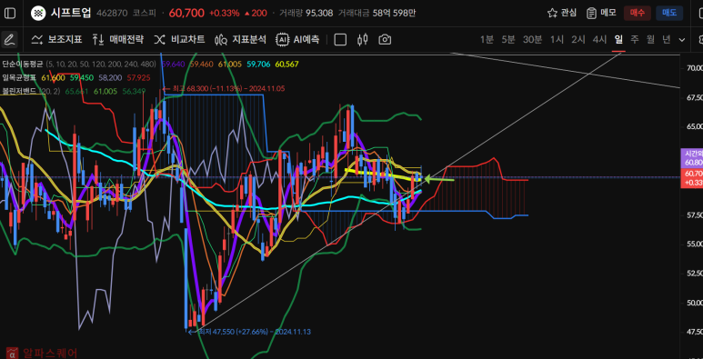Click the 시프트업 stock logo
Image resolution: width=703 pixels, height=359 pixels.
coord(38,13)
